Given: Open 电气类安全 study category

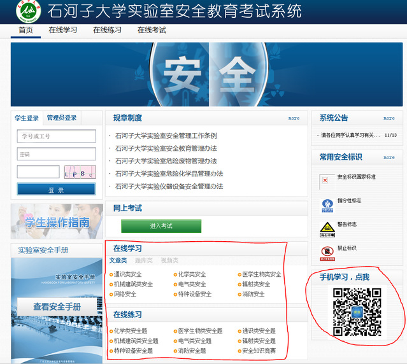Looking at the screenshot, I should [x=192, y=284].
